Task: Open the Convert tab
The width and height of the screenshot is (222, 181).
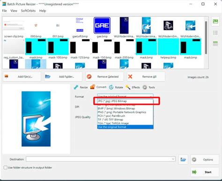Action: (98, 87)
